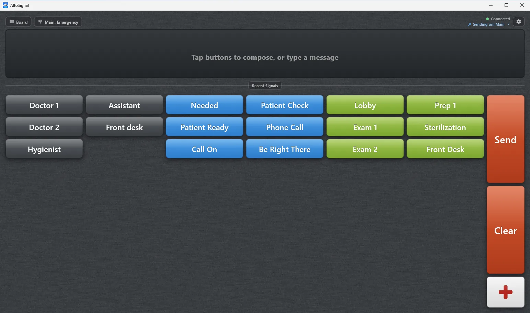Tap the Be Right There button
Image resolution: width=530 pixels, height=313 pixels.
(285, 149)
